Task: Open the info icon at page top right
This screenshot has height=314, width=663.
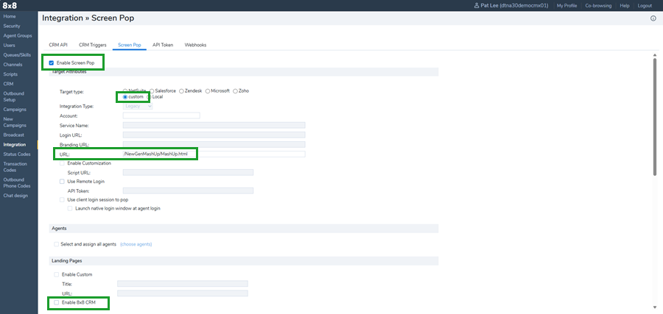Action: tap(653, 18)
